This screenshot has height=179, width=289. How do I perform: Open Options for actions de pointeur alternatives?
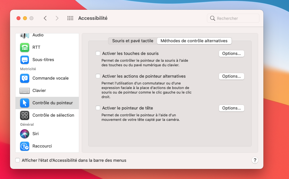tap(232, 76)
